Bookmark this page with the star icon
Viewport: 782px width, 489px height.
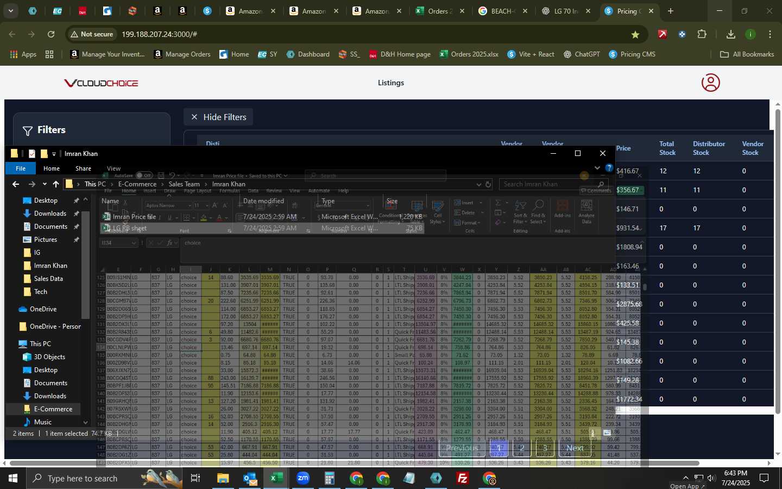(635, 34)
